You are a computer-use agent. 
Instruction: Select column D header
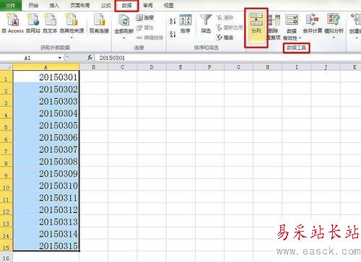(x=152, y=67)
